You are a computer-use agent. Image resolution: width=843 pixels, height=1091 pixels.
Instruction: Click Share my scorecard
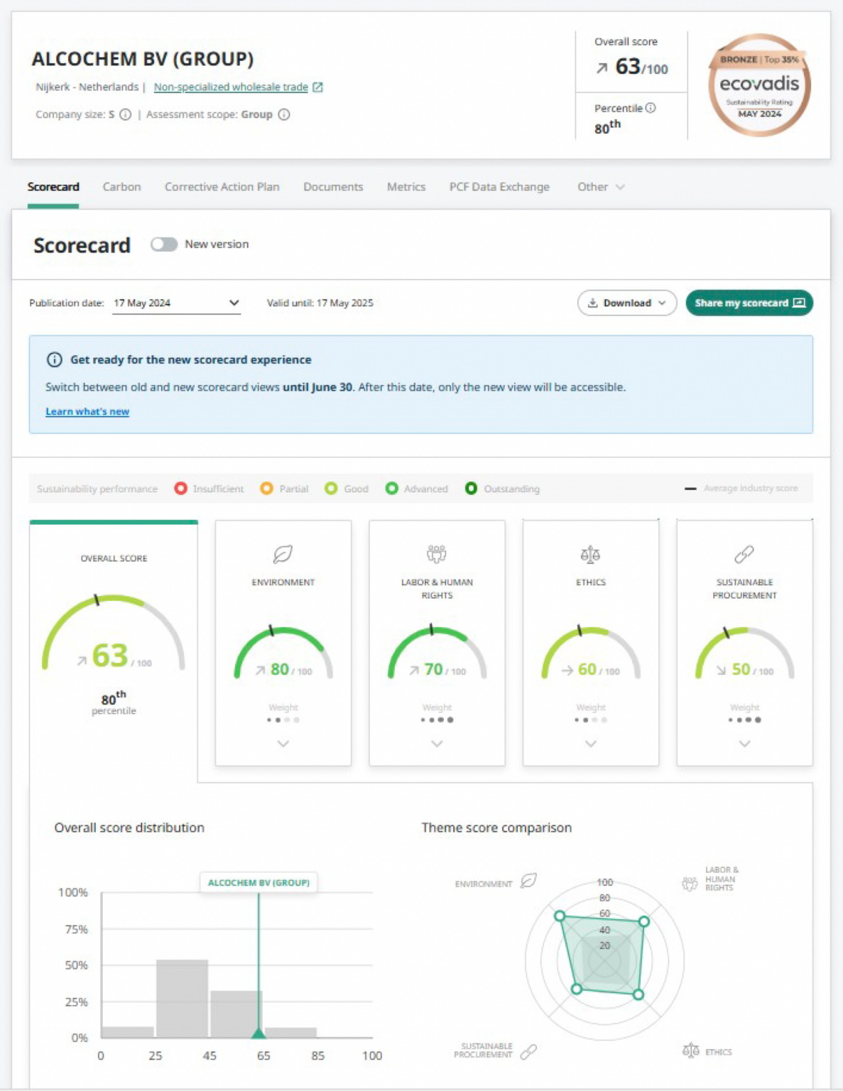(749, 303)
